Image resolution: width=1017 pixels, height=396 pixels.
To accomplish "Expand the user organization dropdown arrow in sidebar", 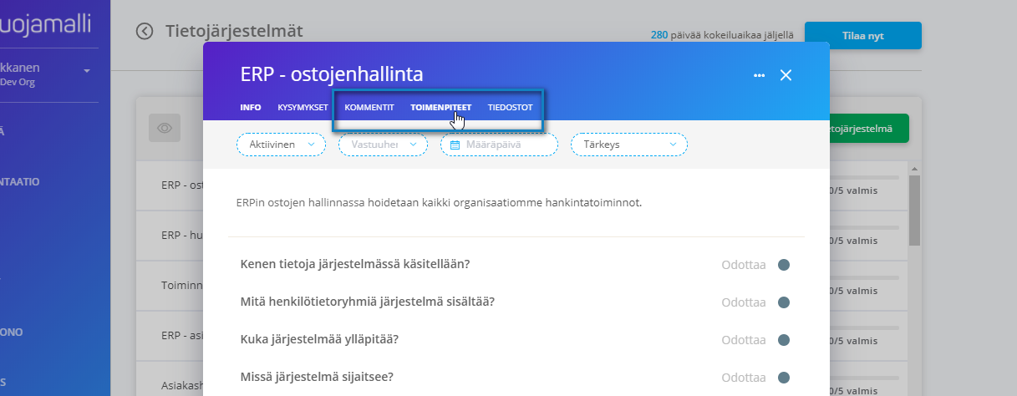I will (x=87, y=71).
